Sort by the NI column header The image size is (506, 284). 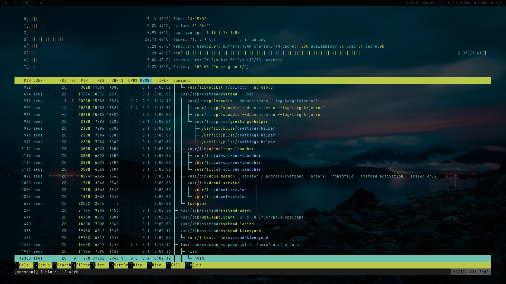click(74, 80)
